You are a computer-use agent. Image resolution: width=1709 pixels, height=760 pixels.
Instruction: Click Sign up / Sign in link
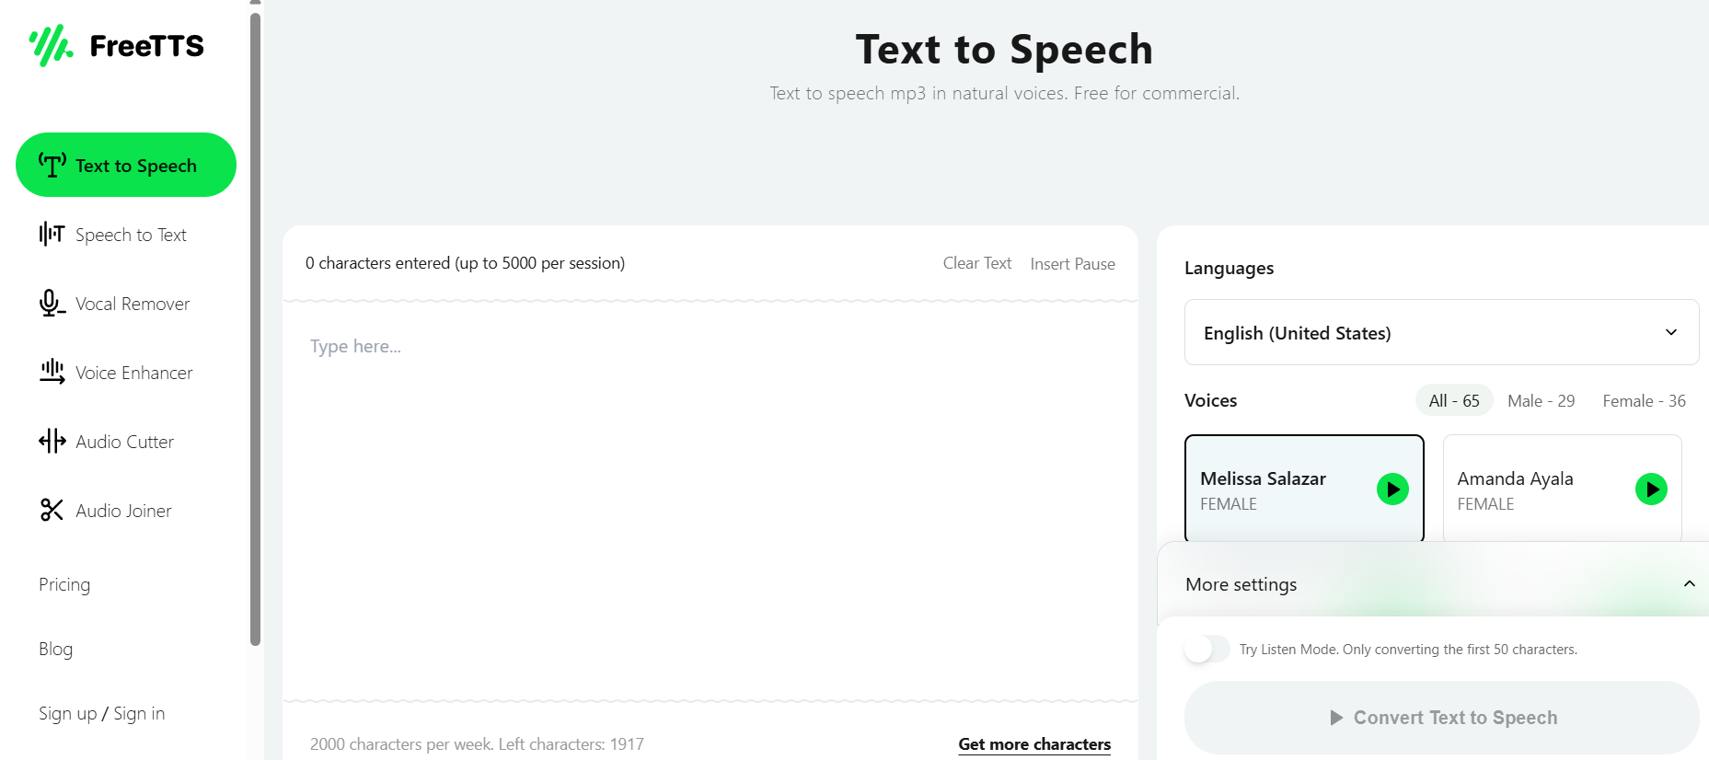(x=102, y=713)
